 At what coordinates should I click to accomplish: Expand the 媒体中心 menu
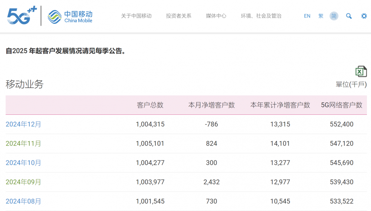[x=216, y=16]
